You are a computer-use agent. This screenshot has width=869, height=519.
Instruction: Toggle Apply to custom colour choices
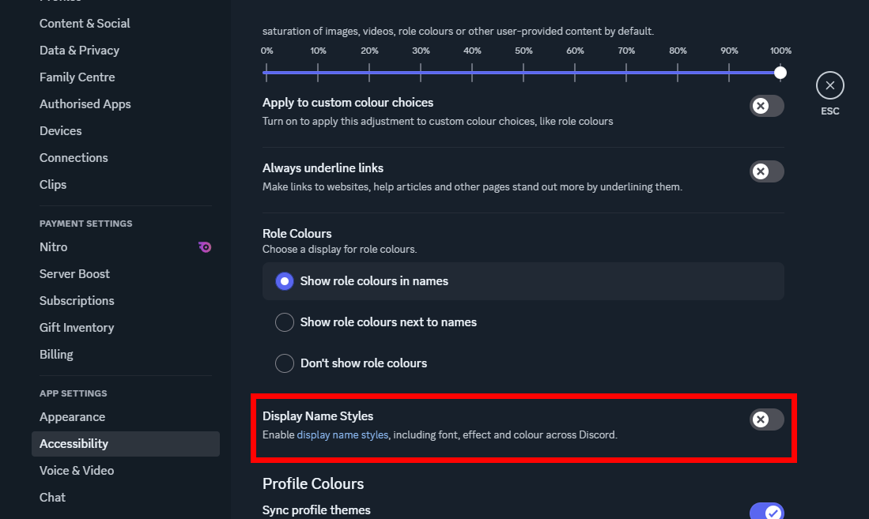tap(766, 106)
